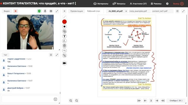Go to previous slide
This screenshot has width=188, height=105.
tap(145, 101)
